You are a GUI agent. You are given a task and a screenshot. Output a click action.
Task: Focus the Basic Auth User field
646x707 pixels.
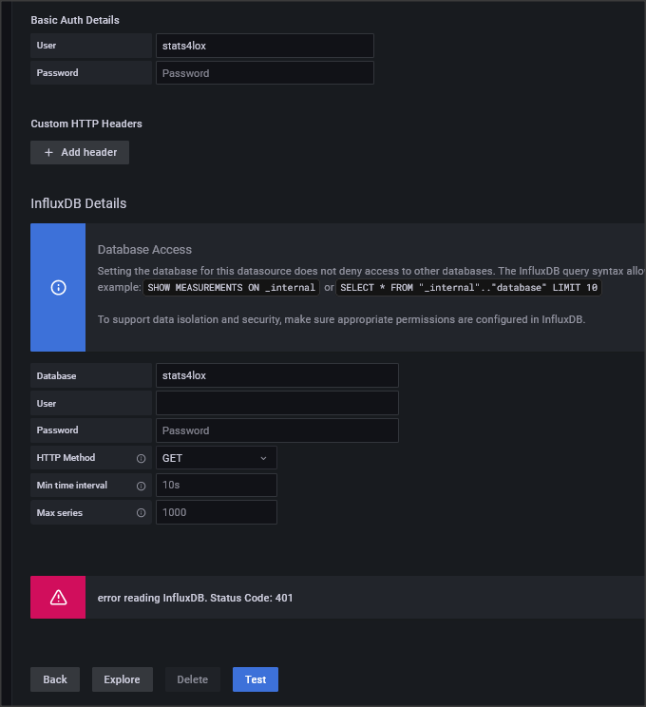[x=265, y=46]
